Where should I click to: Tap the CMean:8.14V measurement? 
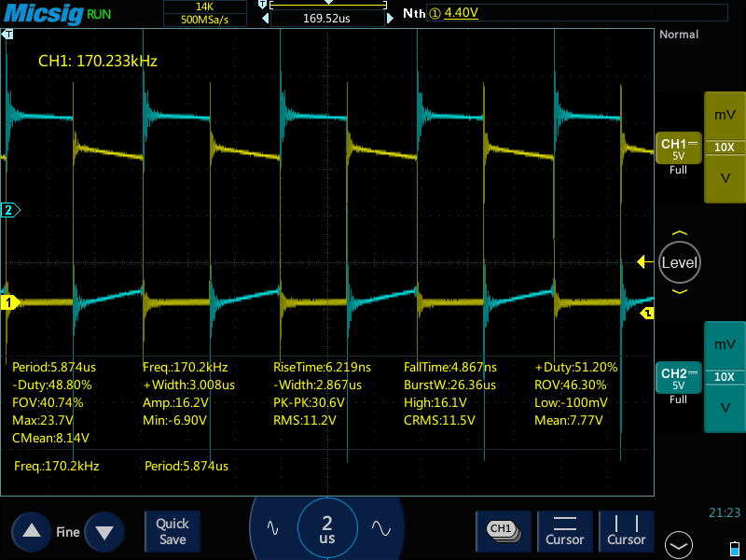pos(50,438)
